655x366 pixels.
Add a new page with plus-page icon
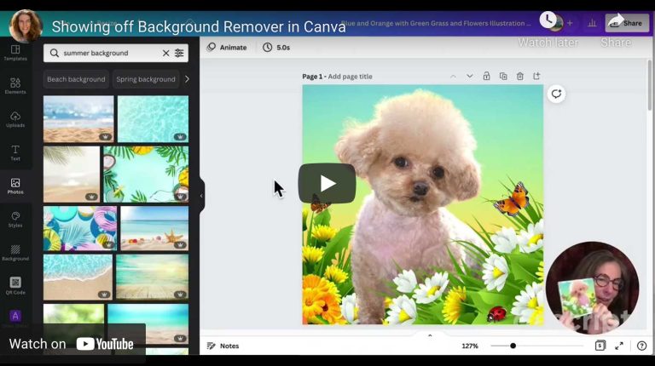(x=536, y=77)
